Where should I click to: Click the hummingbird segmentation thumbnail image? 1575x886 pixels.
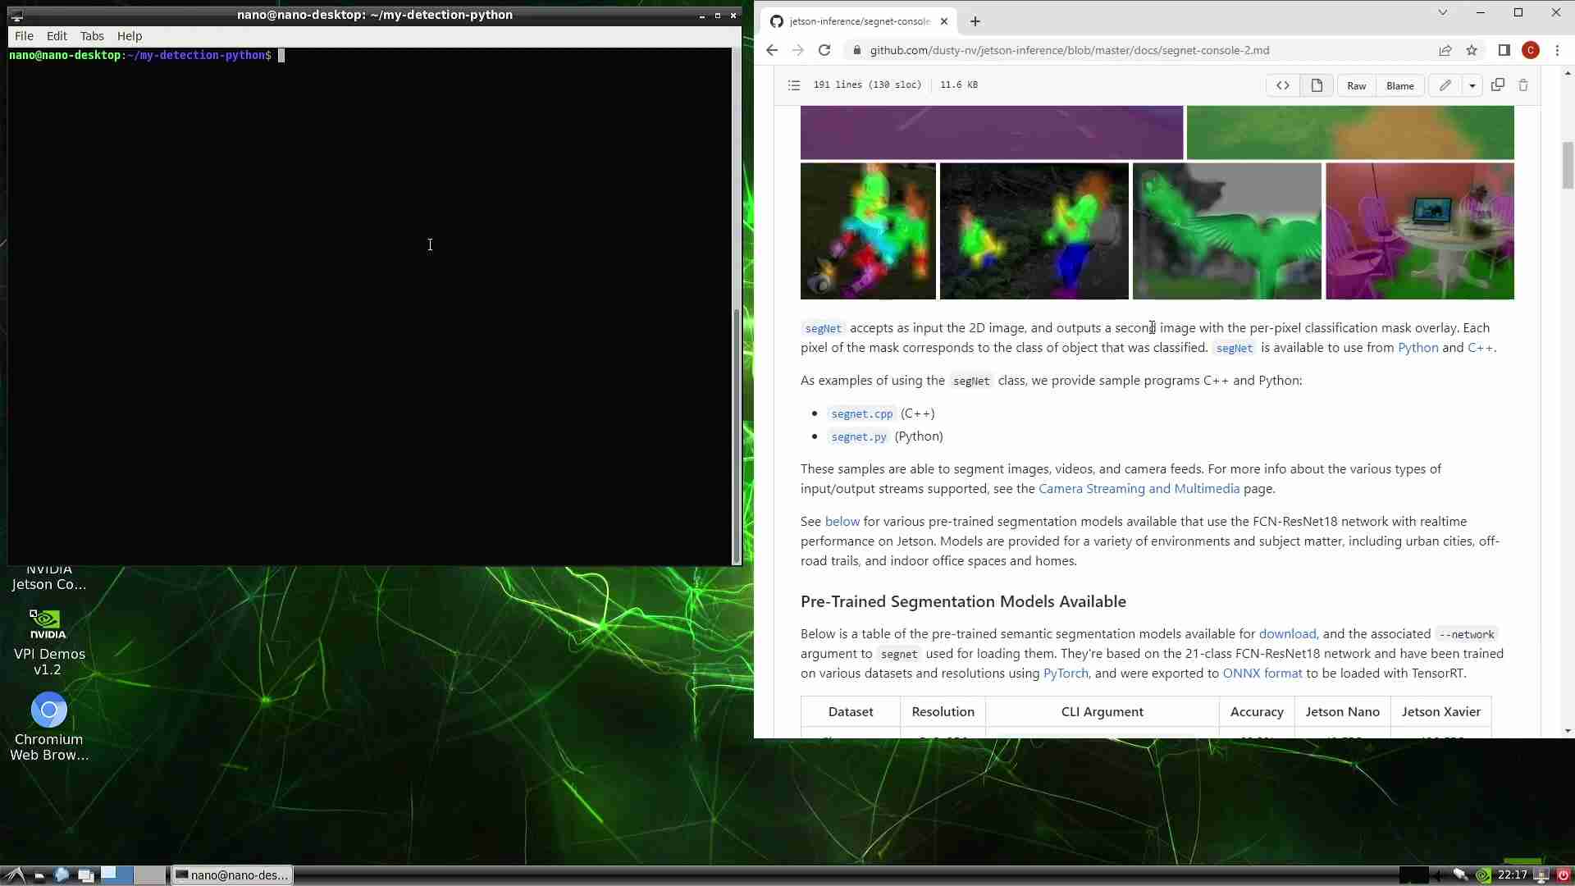[1226, 231]
